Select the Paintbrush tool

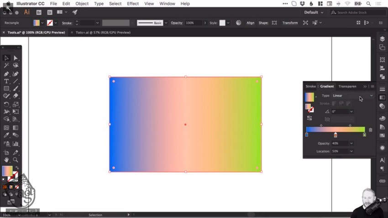click(16, 88)
